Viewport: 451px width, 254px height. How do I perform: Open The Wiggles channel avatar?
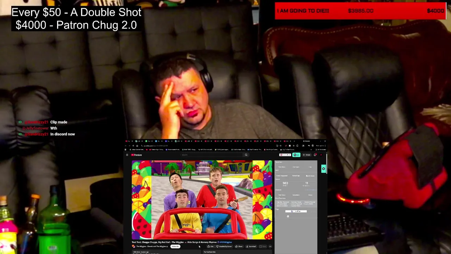pos(134,246)
